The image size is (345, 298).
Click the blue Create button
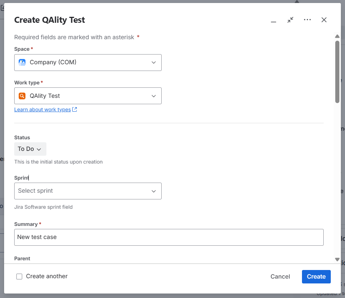click(316, 276)
